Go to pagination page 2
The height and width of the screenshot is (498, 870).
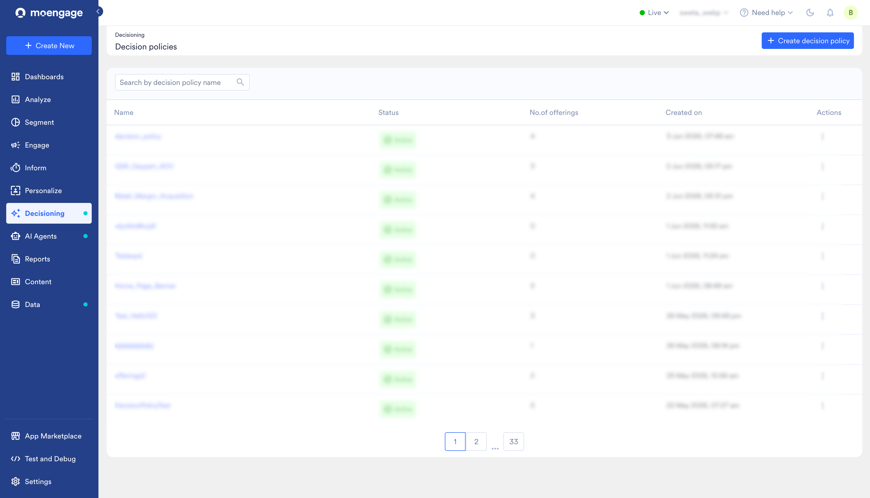476,442
